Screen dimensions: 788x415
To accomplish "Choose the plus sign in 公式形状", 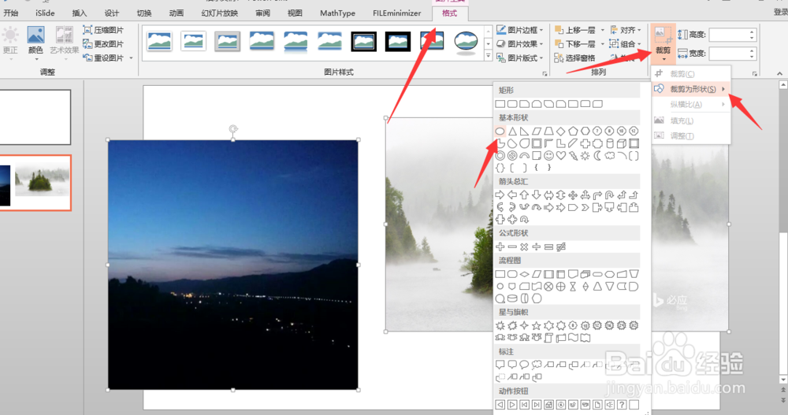I will point(500,246).
